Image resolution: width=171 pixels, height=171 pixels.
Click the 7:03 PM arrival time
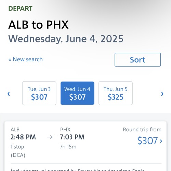[72, 137]
